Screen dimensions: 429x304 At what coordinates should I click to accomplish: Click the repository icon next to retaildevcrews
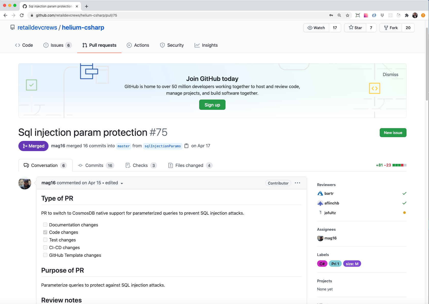point(13,27)
